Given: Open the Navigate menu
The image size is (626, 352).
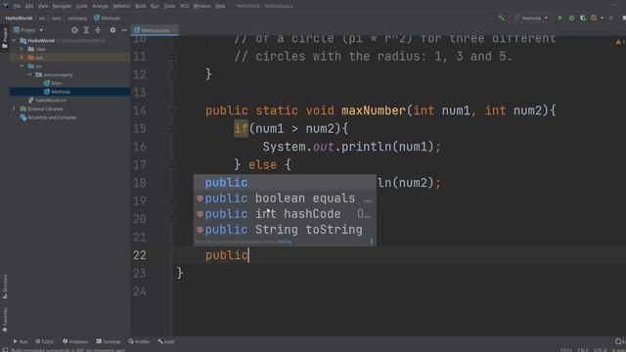Looking at the screenshot, I should (x=62, y=6).
